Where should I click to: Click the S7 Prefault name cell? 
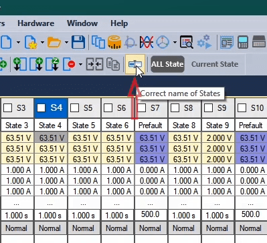[151, 126]
